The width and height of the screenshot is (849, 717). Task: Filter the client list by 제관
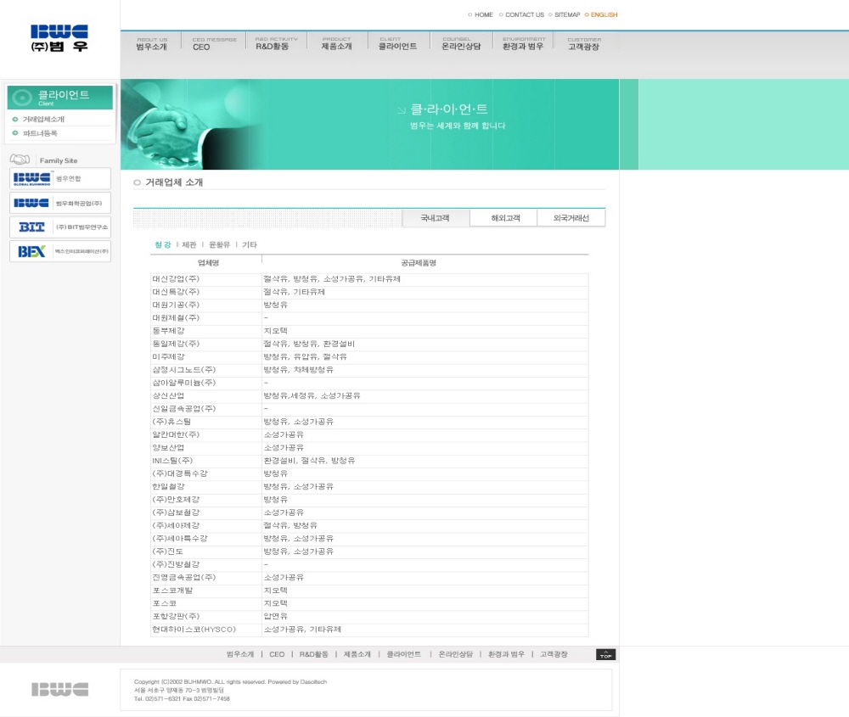[189, 244]
